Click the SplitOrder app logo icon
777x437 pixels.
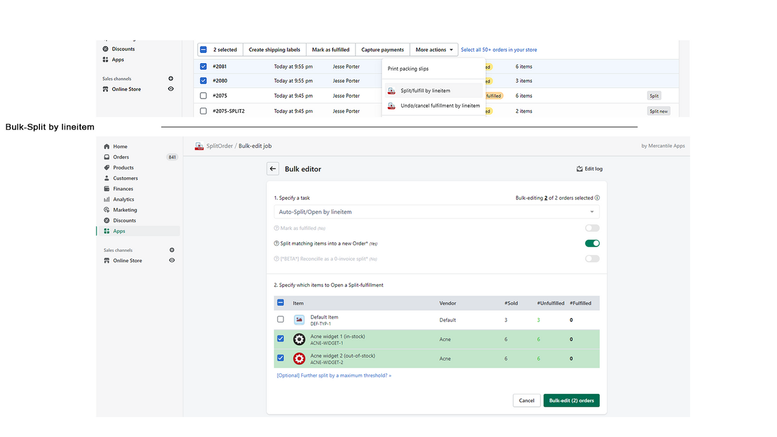(x=199, y=146)
